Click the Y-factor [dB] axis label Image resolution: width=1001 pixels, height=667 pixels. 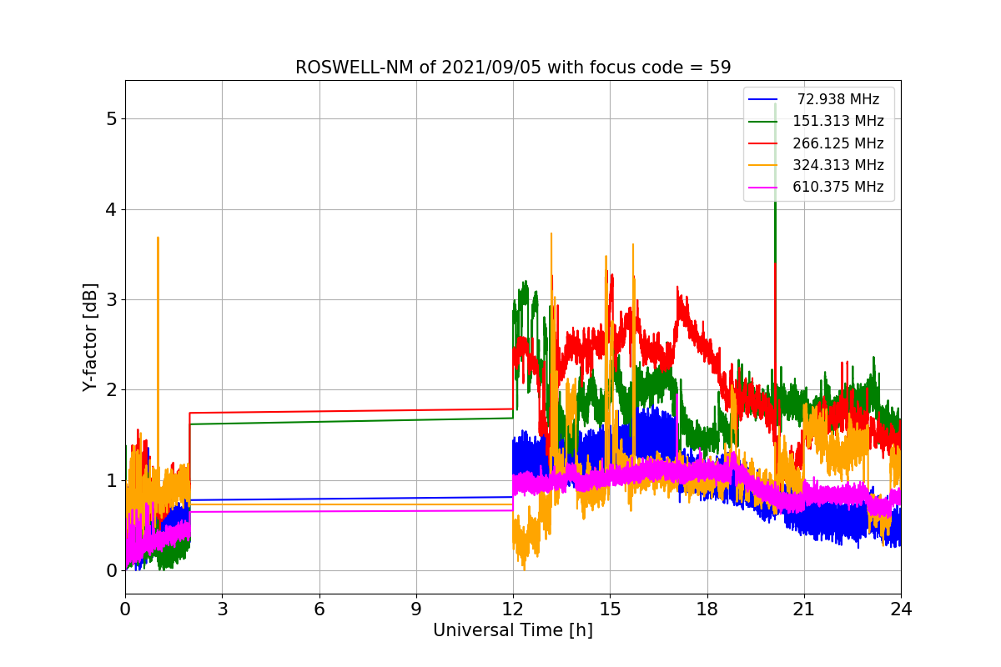[x=90, y=337]
